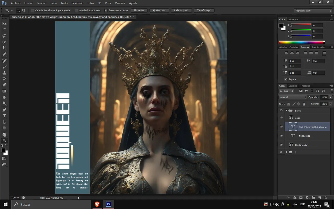Screen dimensions: 334x209
Task: Click justify all paragraph alignment icon
Action: pyautogui.click(x=324, y=53)
